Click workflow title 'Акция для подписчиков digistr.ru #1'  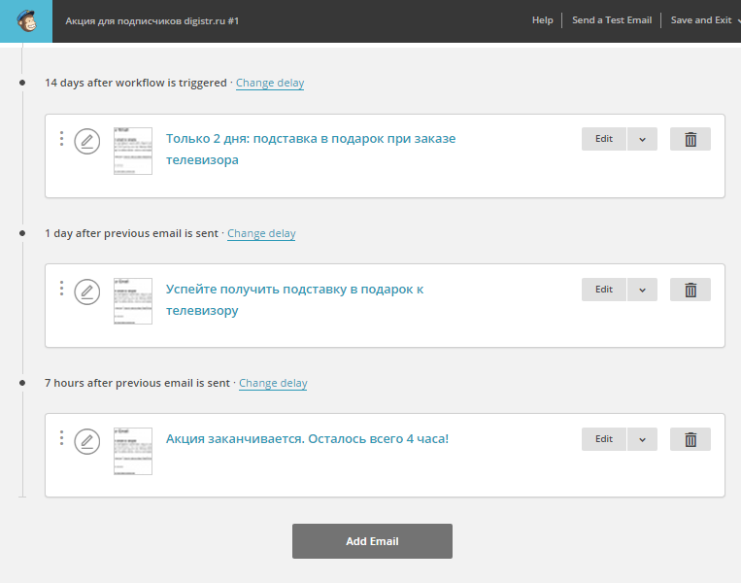pyautogui.click(x=152, y=21)
